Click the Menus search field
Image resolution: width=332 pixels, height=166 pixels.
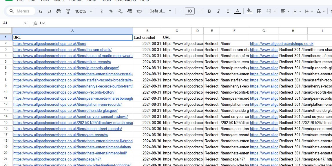pyautogui.click(x=21, y=11)
